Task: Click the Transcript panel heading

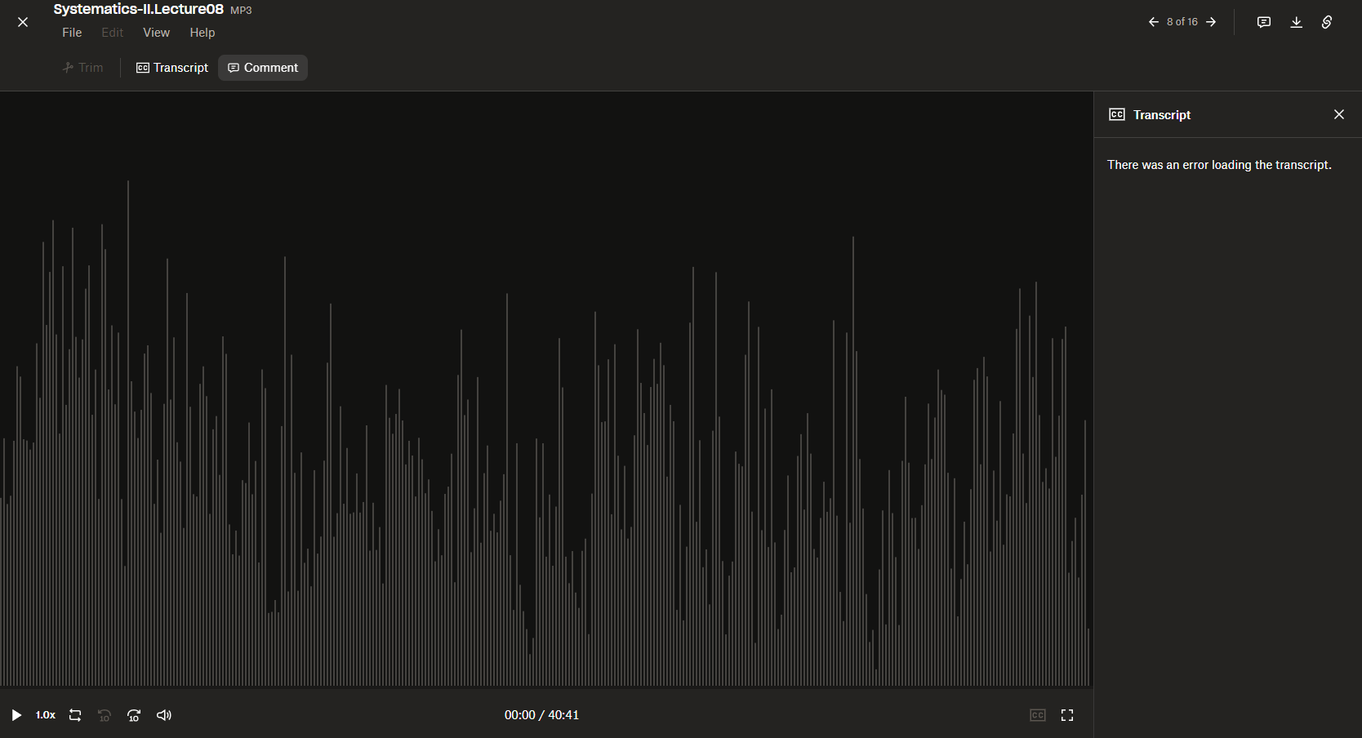Action: point(1162,115)
